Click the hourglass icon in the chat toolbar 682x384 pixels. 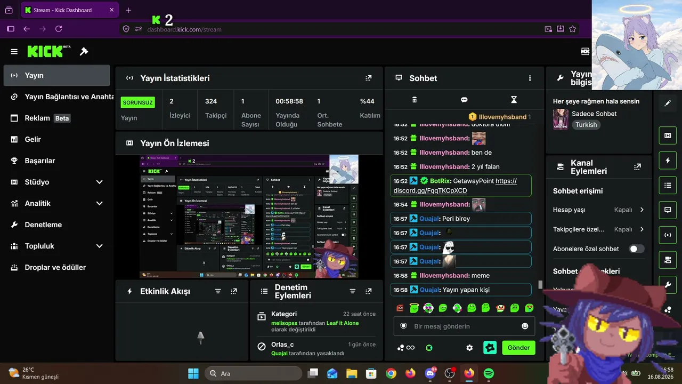[x=514, y=100]
